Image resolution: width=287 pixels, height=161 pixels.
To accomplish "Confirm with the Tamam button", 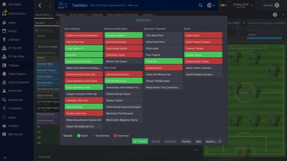I will pyautogui.click(x=140, y=141).
